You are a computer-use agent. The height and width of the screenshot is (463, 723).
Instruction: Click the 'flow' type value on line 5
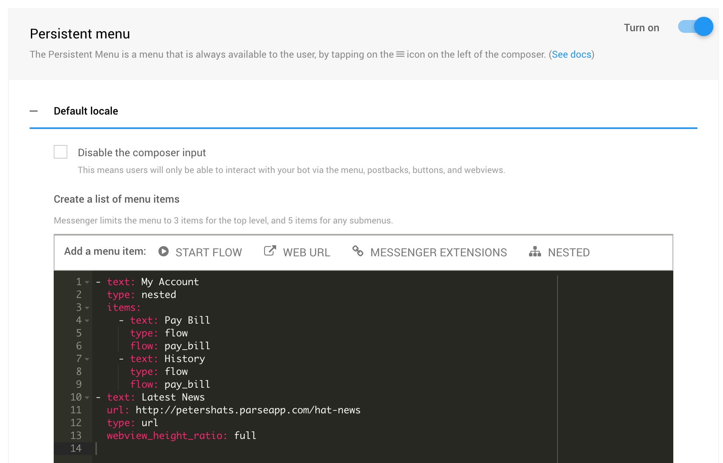[x=176, y=333]
